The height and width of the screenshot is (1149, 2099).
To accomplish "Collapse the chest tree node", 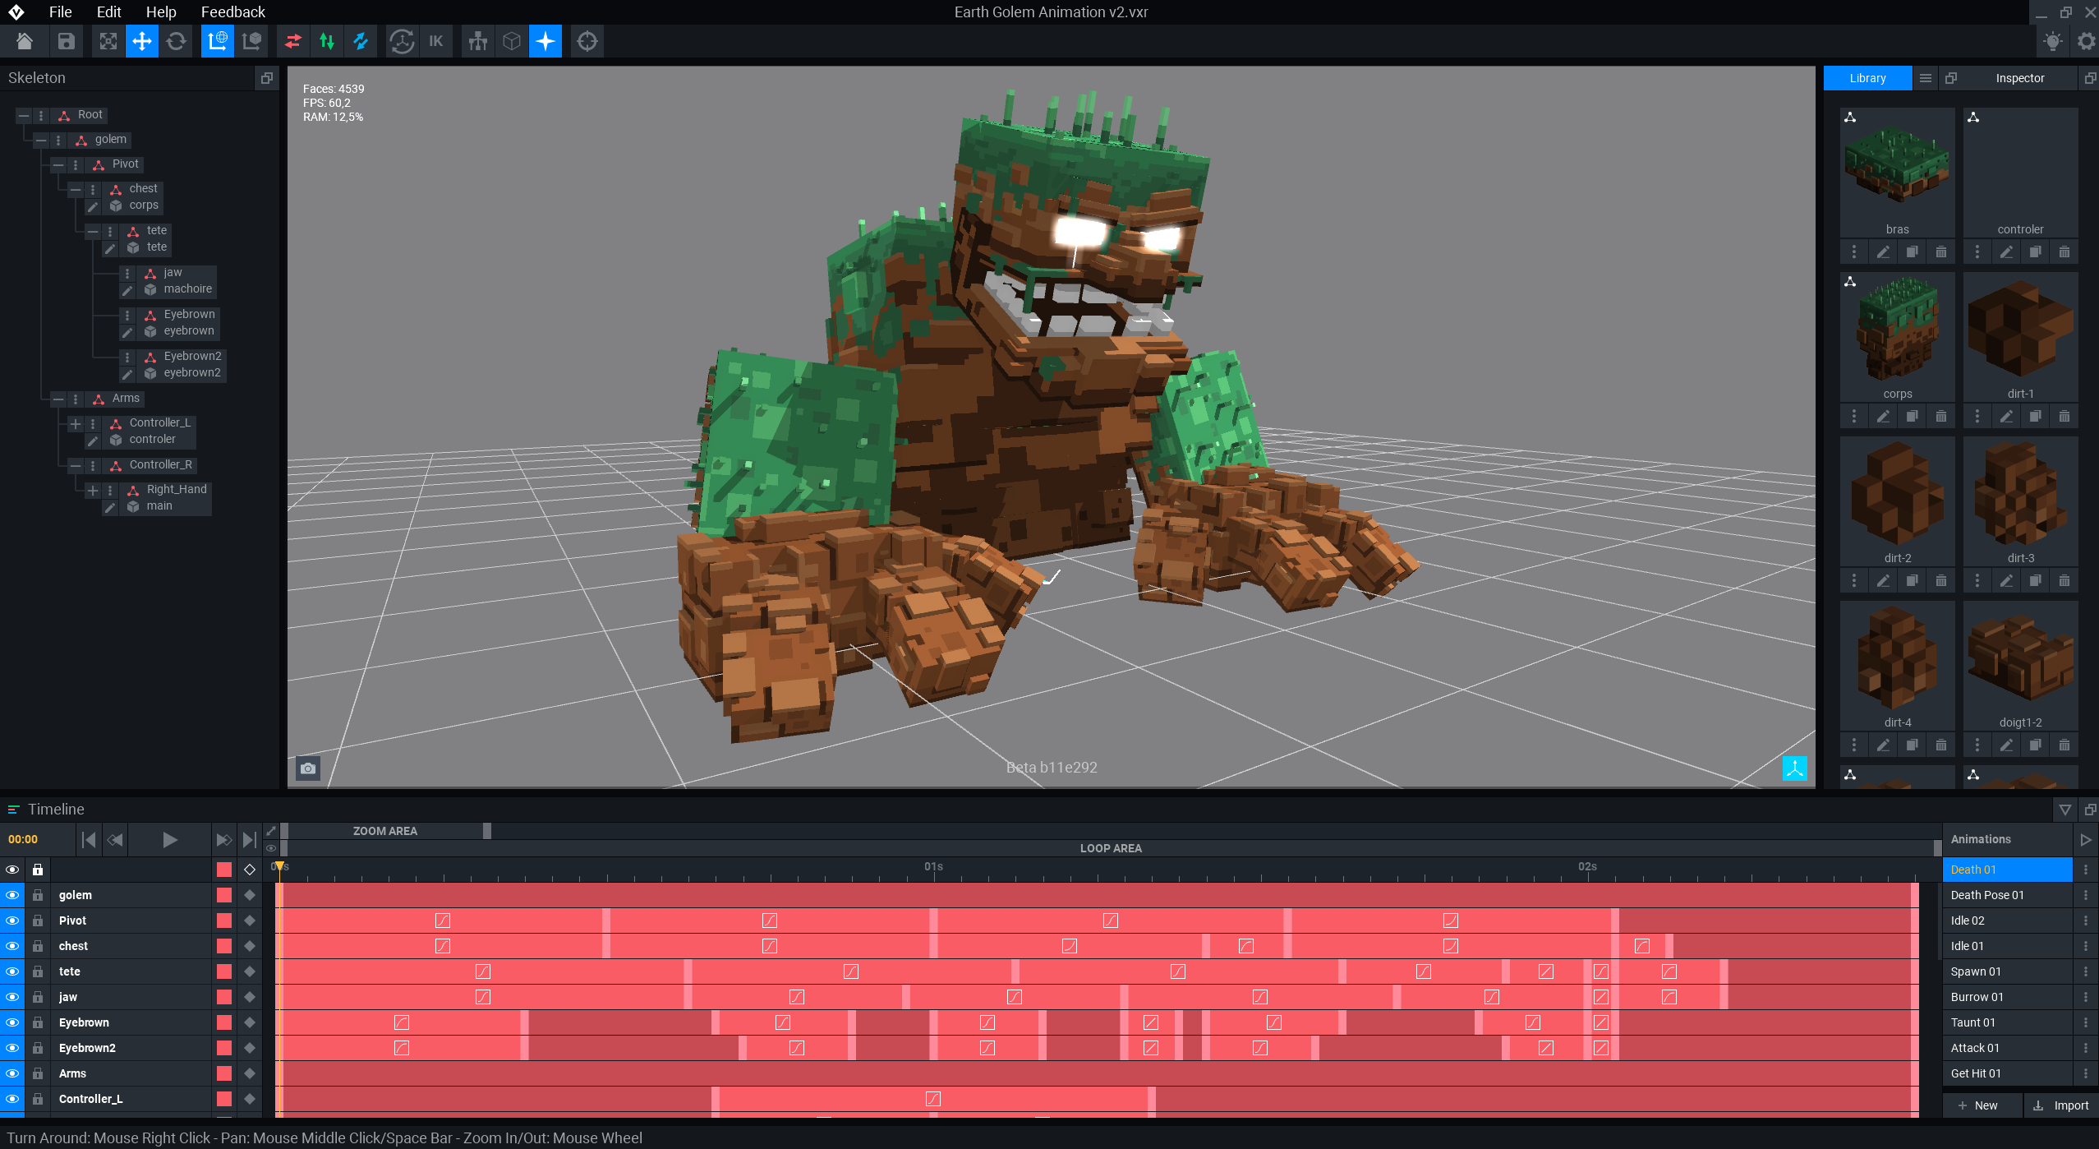I will [x=76, y=190].
